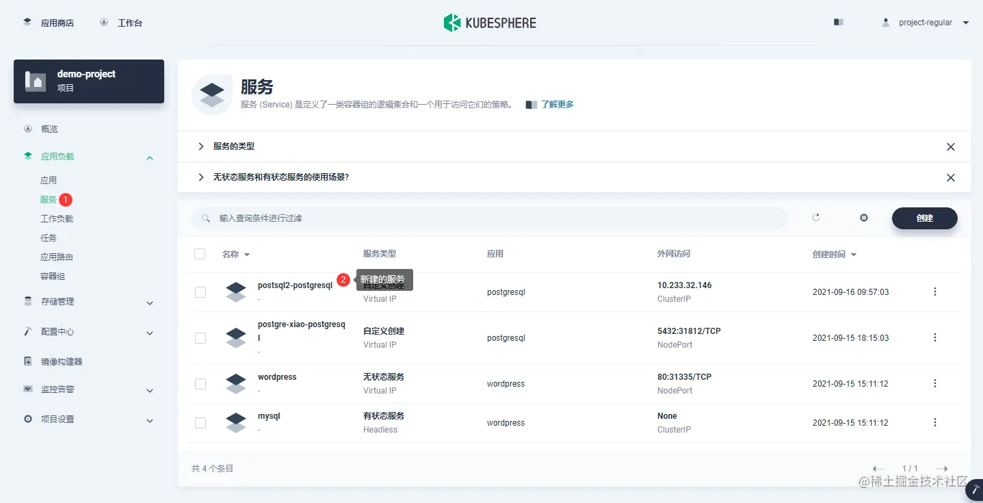Click the mysql service icon
The image size is (983, 503).
(236, 423)
